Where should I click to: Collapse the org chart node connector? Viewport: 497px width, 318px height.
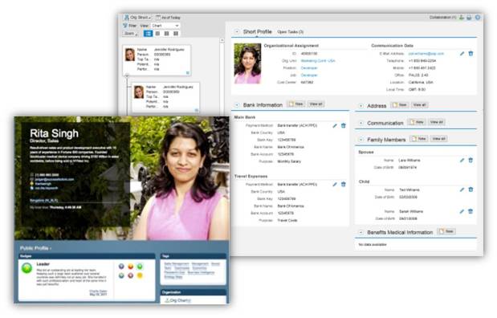click(127, 75)
